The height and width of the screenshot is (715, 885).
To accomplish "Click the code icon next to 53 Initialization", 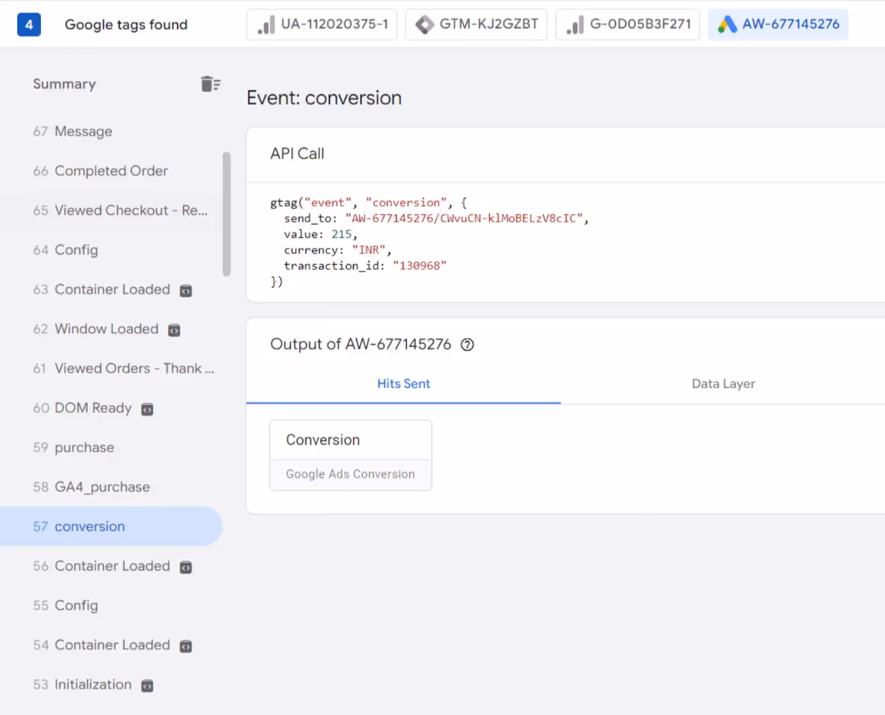I will [147, 686].
